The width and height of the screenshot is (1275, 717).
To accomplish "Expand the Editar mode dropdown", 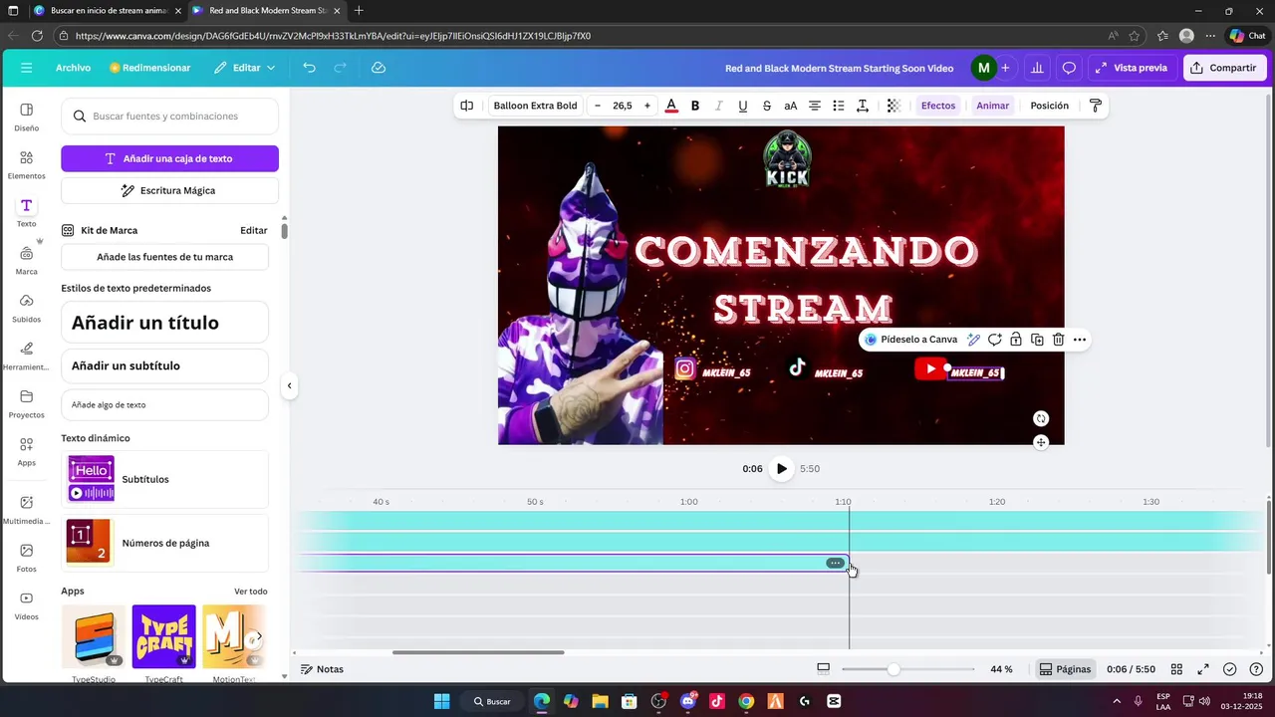I will [x=244, y=68].
